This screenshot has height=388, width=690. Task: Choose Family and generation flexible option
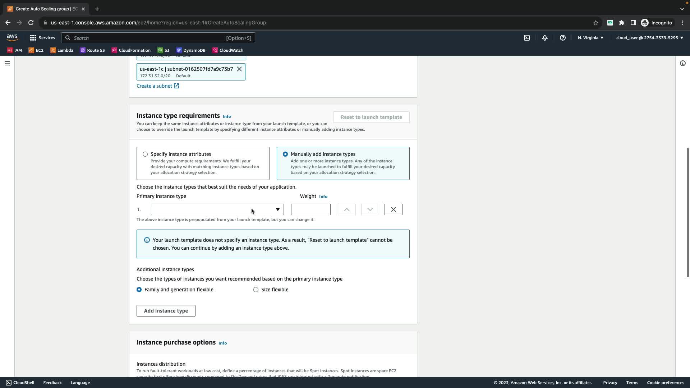tap(139, 290)
